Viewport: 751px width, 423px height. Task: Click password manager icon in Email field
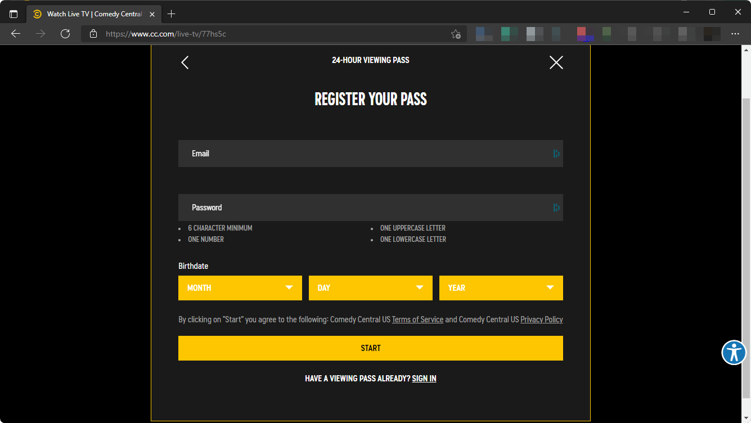(x=556, y=154)
